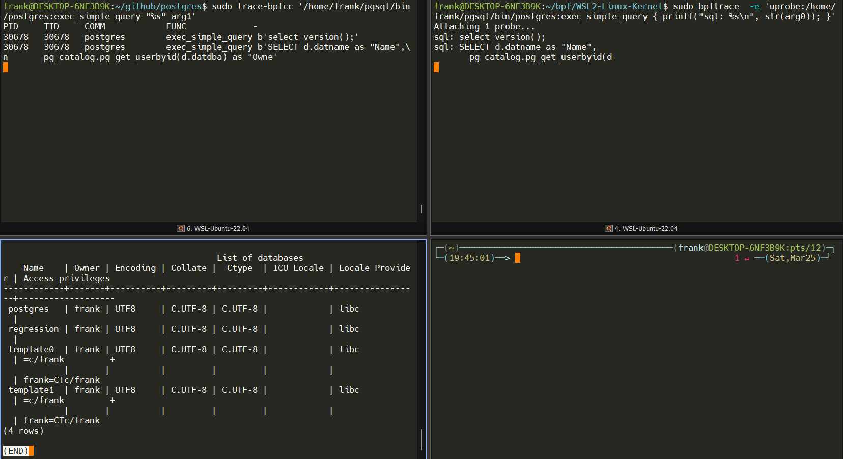
Task: Click the red '1' exit status in the prompt
Action: [x=737, y=258]
